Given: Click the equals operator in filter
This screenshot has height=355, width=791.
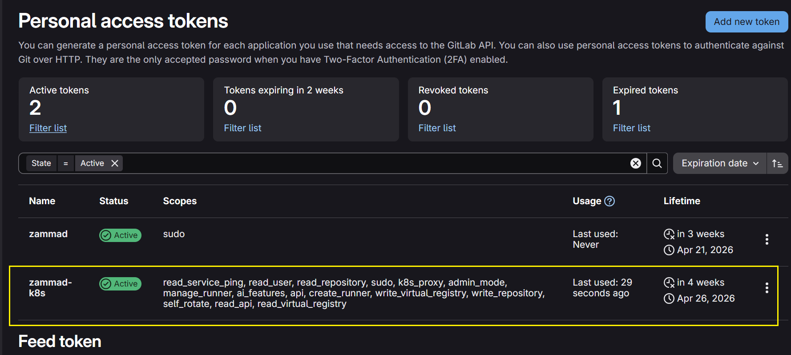Looking at the screenshot, I should pos(65,163).
